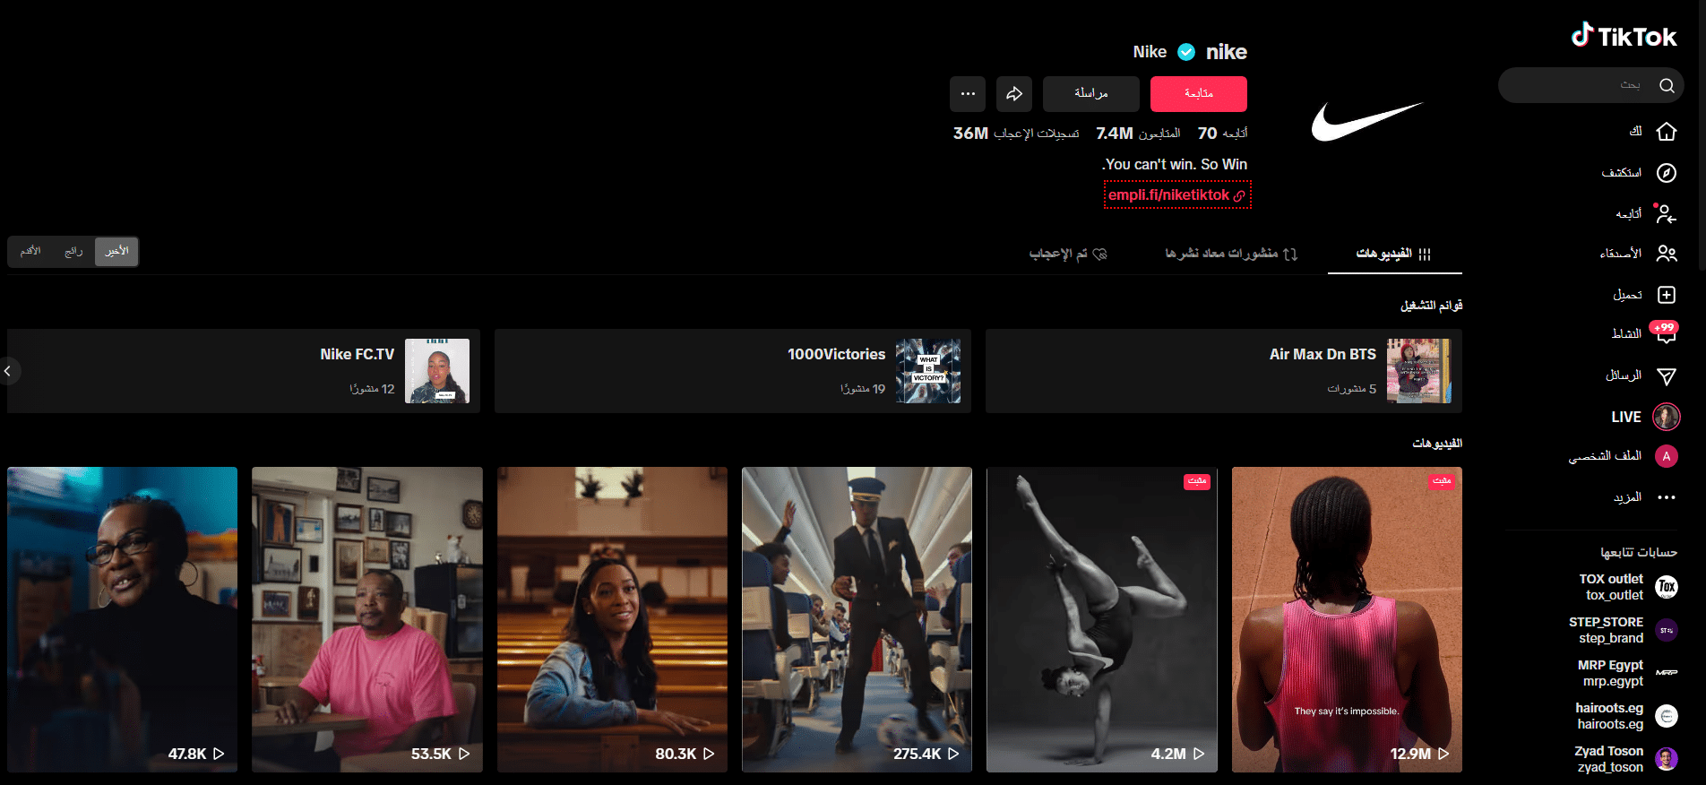Open the empli.fi/niketiktok link
Screen dimensions: 1706x785
tap(1168, 195)
